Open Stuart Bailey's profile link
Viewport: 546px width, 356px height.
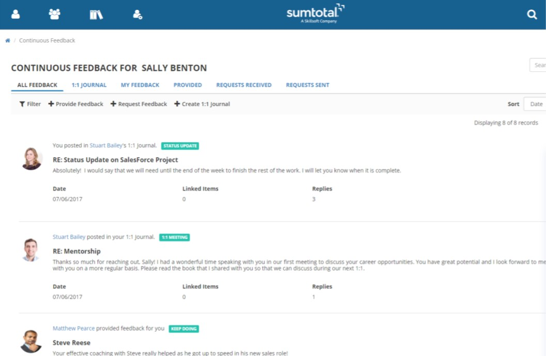(x=106, y=145)
